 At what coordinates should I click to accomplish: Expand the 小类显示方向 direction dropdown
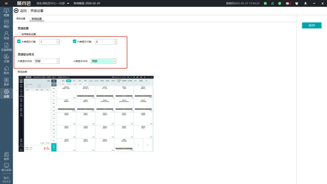115,61
